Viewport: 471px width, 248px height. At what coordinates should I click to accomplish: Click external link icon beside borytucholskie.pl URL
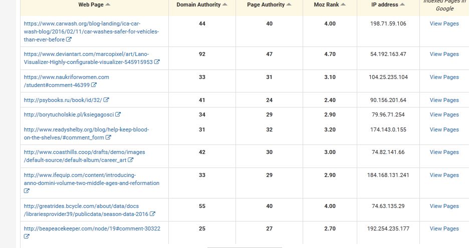(118, 115)
